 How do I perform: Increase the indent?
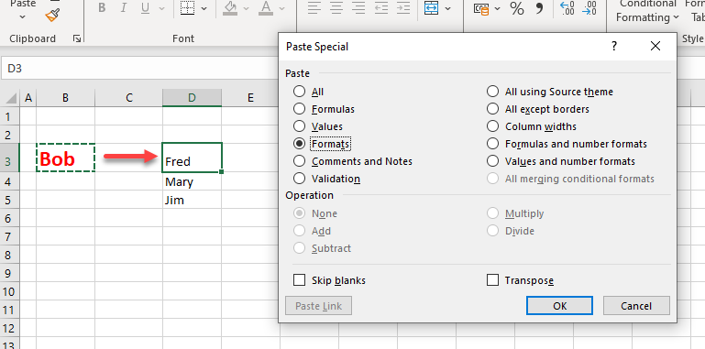403,7
